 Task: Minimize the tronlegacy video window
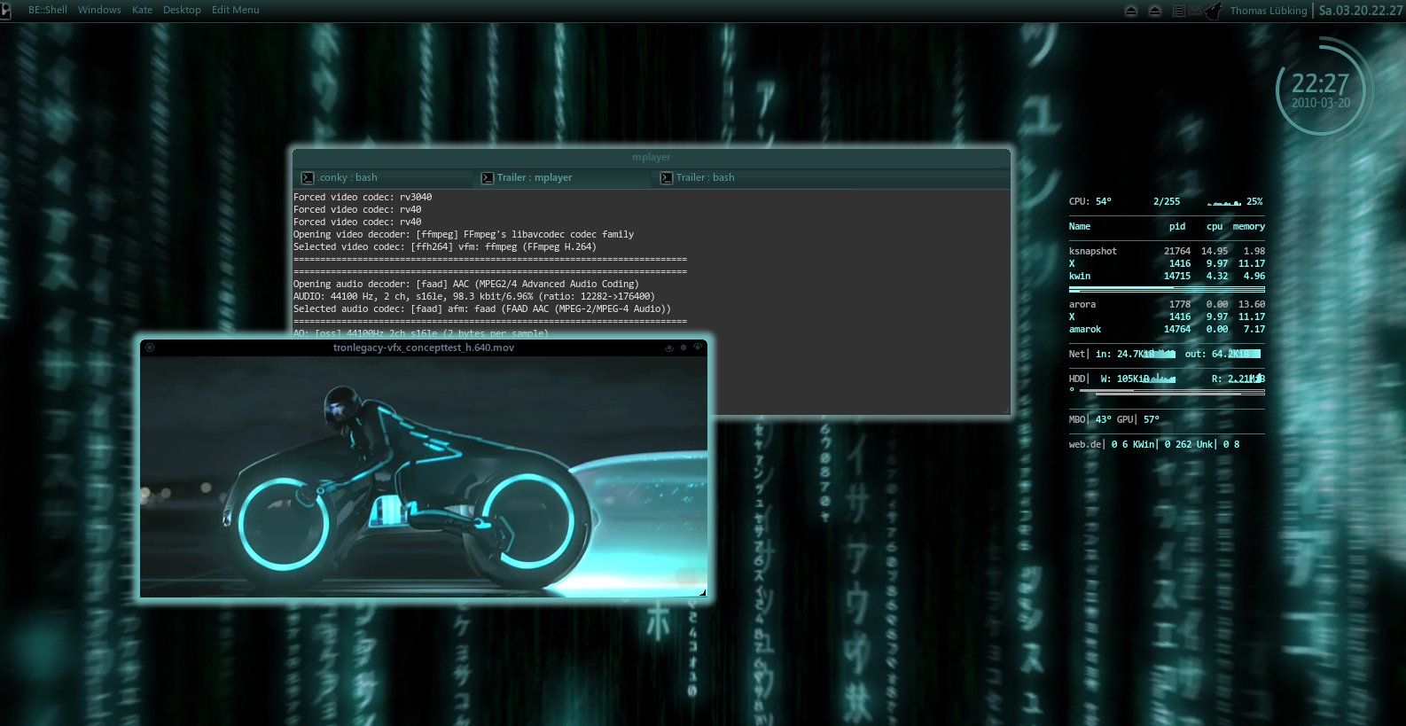669,347
